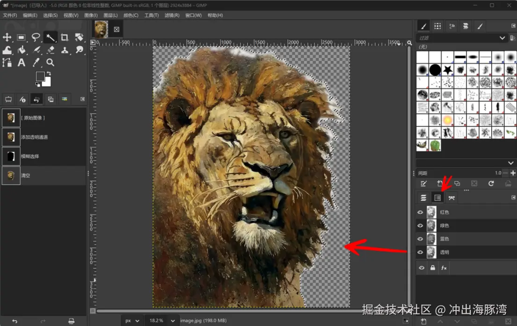Viewport: 517px width, 326px height.
Task: Toggle visibility of the 红色 channel
Action: 420,213
